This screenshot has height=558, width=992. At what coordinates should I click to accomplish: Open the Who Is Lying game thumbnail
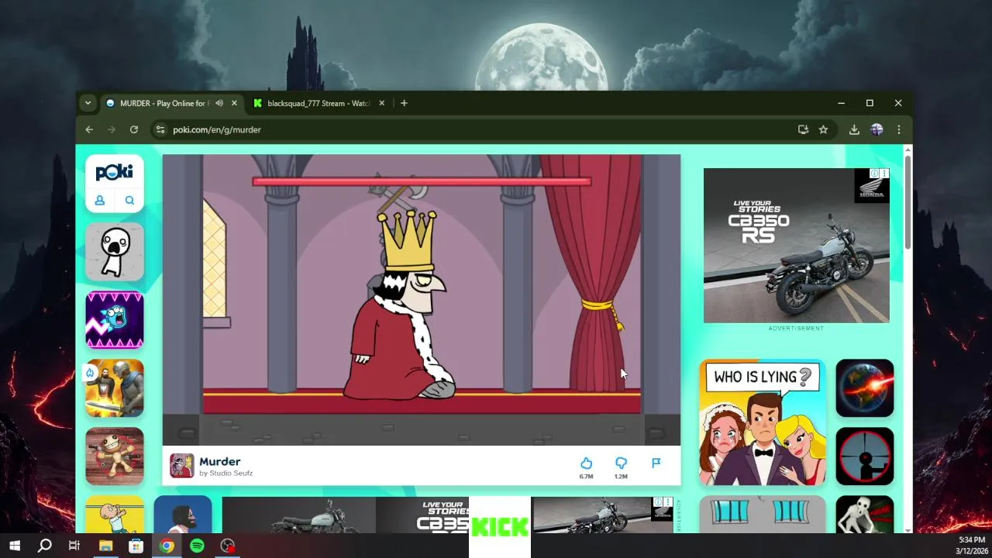763,422
